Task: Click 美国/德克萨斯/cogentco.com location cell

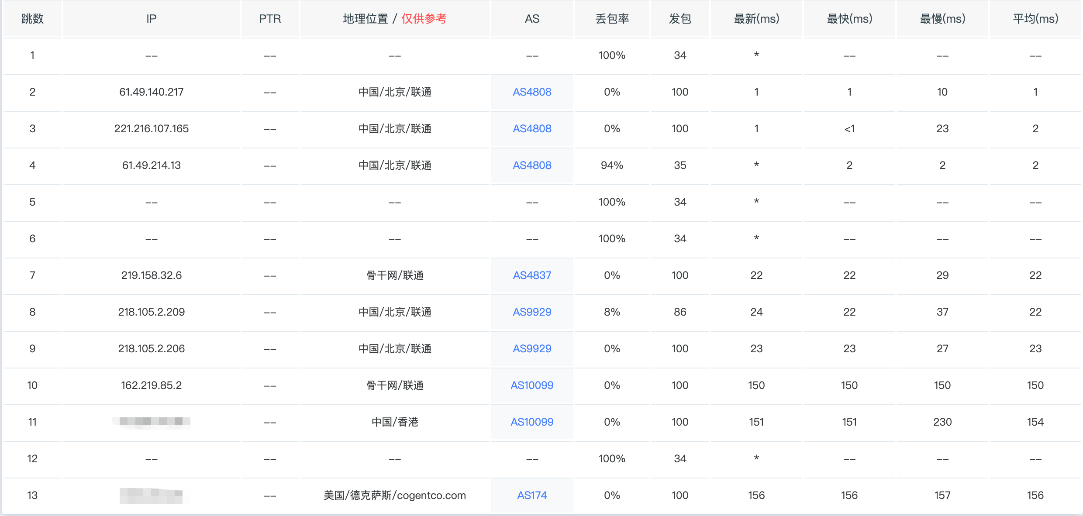Action: (394, 495)
